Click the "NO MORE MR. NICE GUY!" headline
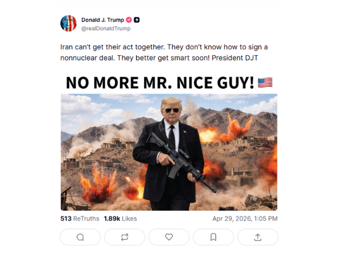This screenshot has width=338, height=253. point(160,83)
